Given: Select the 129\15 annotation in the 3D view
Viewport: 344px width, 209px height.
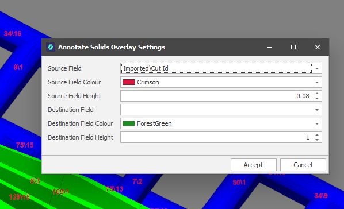Looking at the screenshot, I should [20, 197].
